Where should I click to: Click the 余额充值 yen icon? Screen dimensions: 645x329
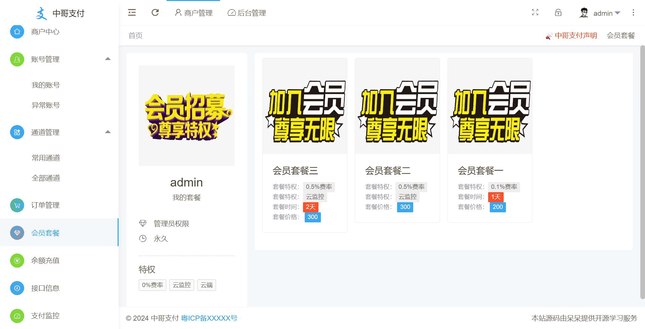17,261
